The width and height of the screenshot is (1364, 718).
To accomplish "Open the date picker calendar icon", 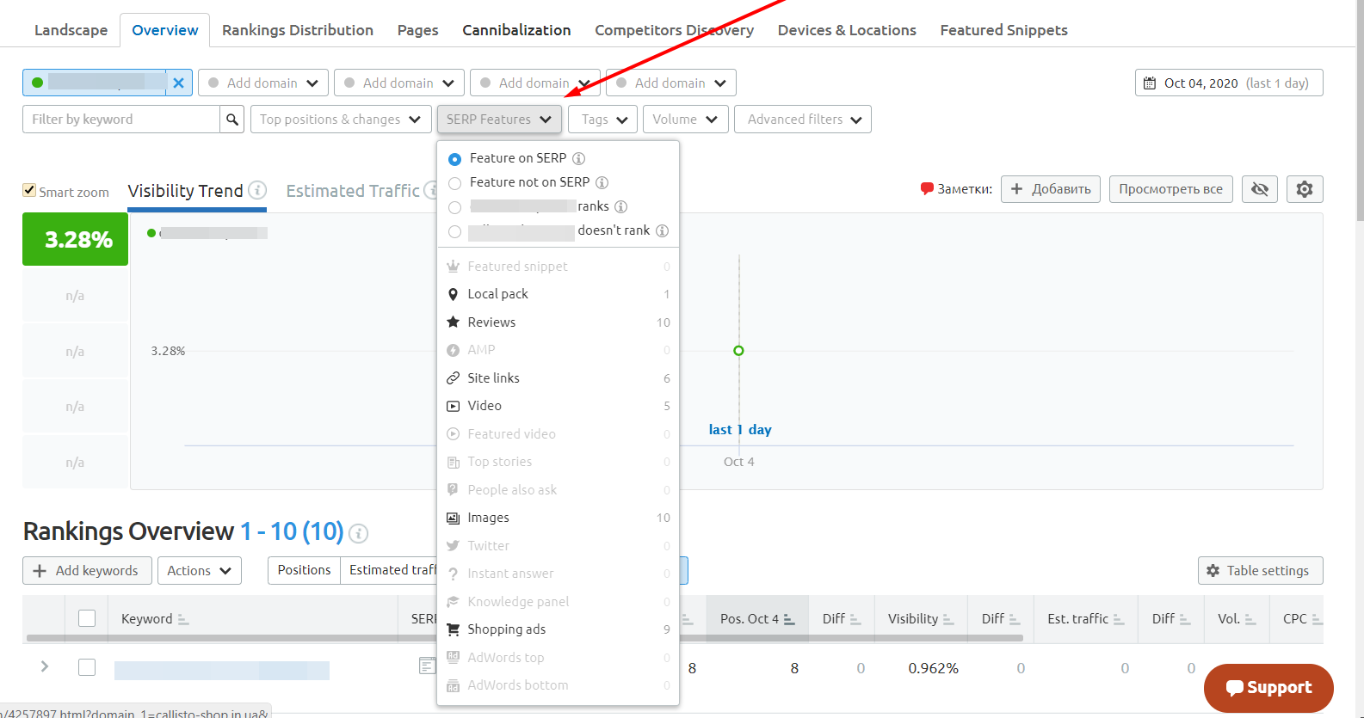I will (x=1150, y=83).
